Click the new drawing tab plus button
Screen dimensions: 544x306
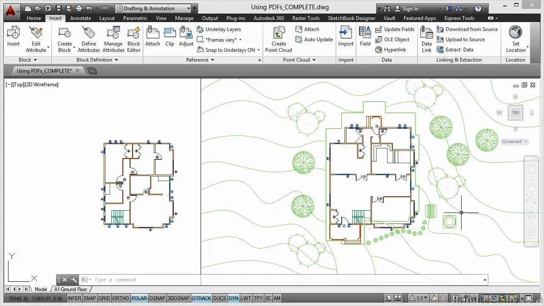tap(92, 71)
